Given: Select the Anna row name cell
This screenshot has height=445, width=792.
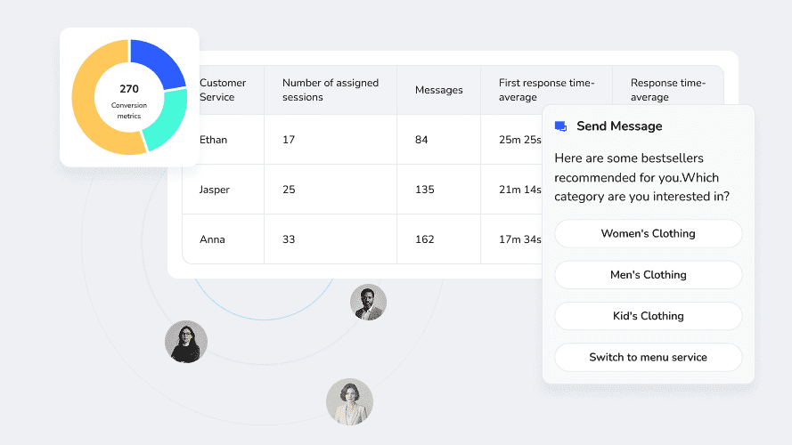Looking at the screenshot, I should click(x=212, y=239).
